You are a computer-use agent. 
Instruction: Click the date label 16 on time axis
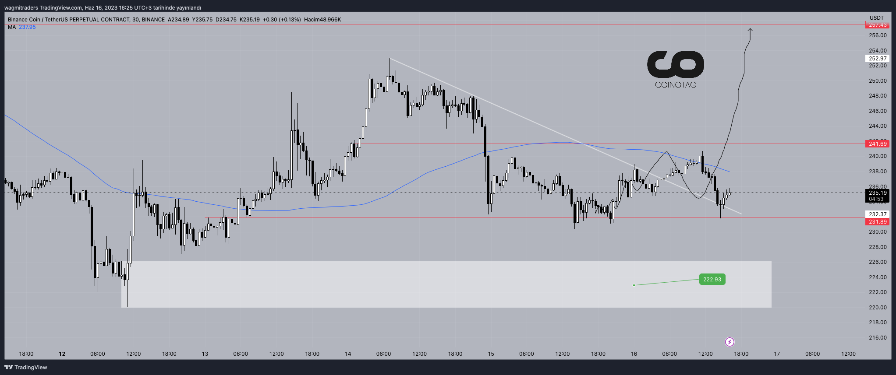tap(634, 354)
